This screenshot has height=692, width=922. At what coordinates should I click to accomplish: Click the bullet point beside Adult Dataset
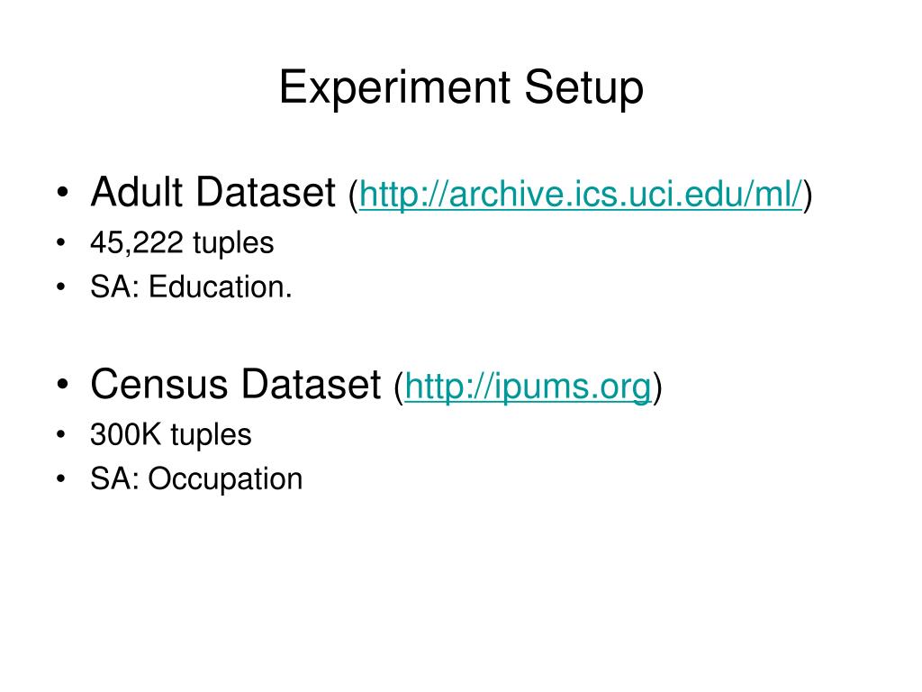pyautogui.click(x=63, y=193)
